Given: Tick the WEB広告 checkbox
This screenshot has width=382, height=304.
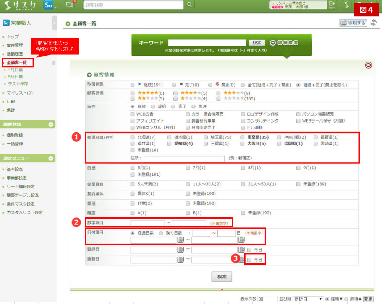Looking at the screenshot, I should [x=133, y=114].
